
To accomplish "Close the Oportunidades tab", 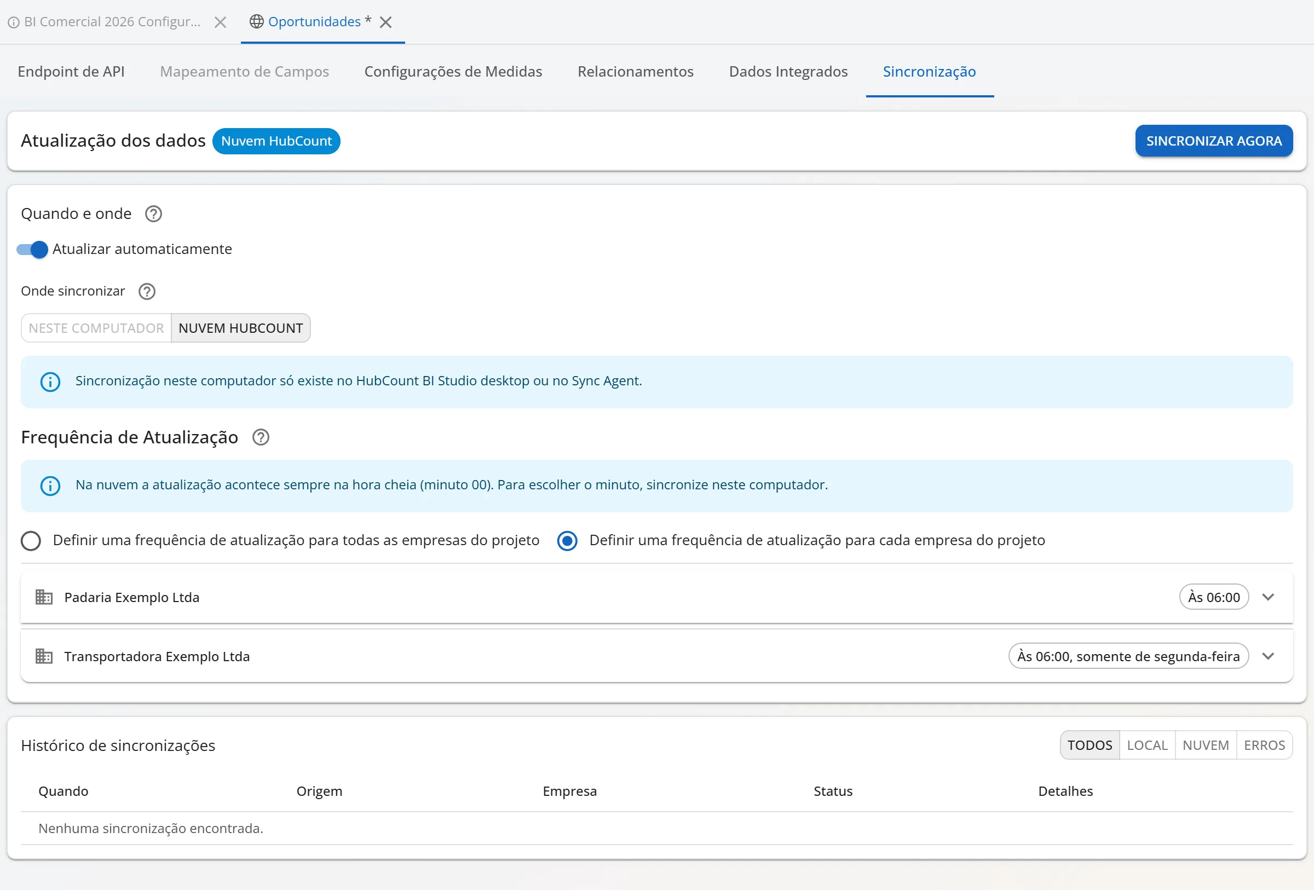I will click(x=385, y=22).
